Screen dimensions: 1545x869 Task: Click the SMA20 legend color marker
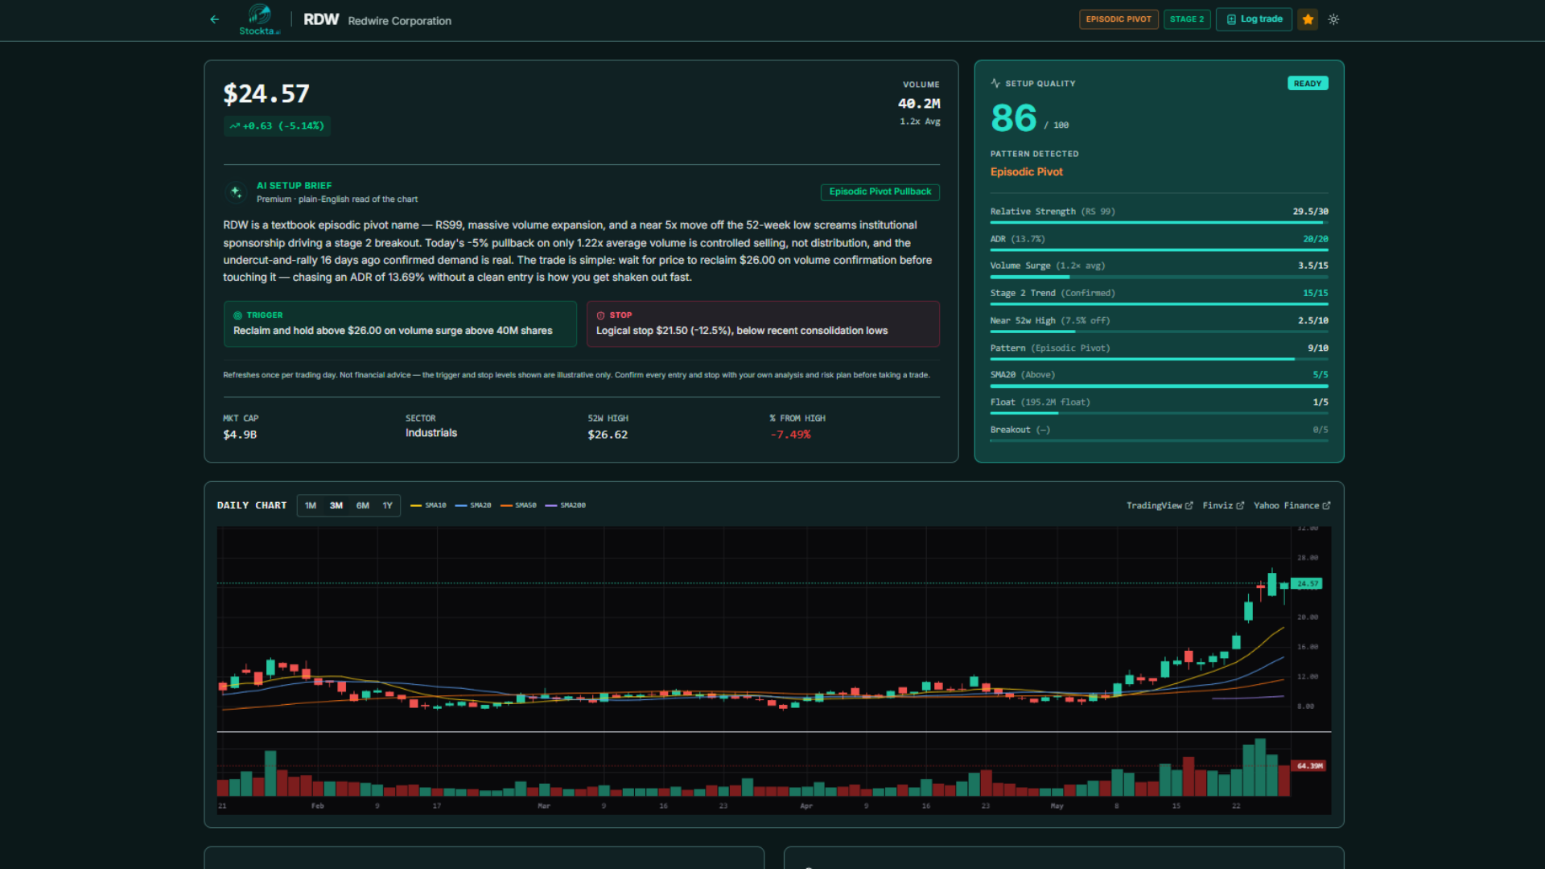461,505
